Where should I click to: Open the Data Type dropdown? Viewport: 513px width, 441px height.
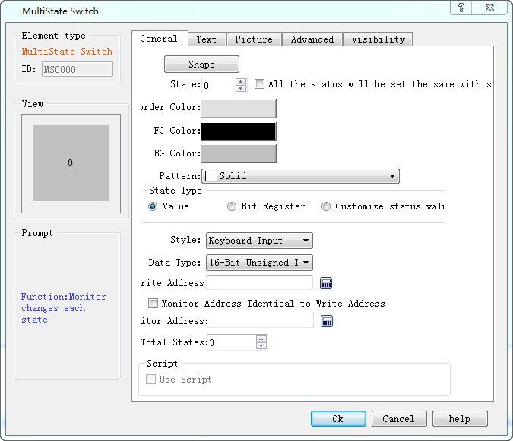[259, 263]
